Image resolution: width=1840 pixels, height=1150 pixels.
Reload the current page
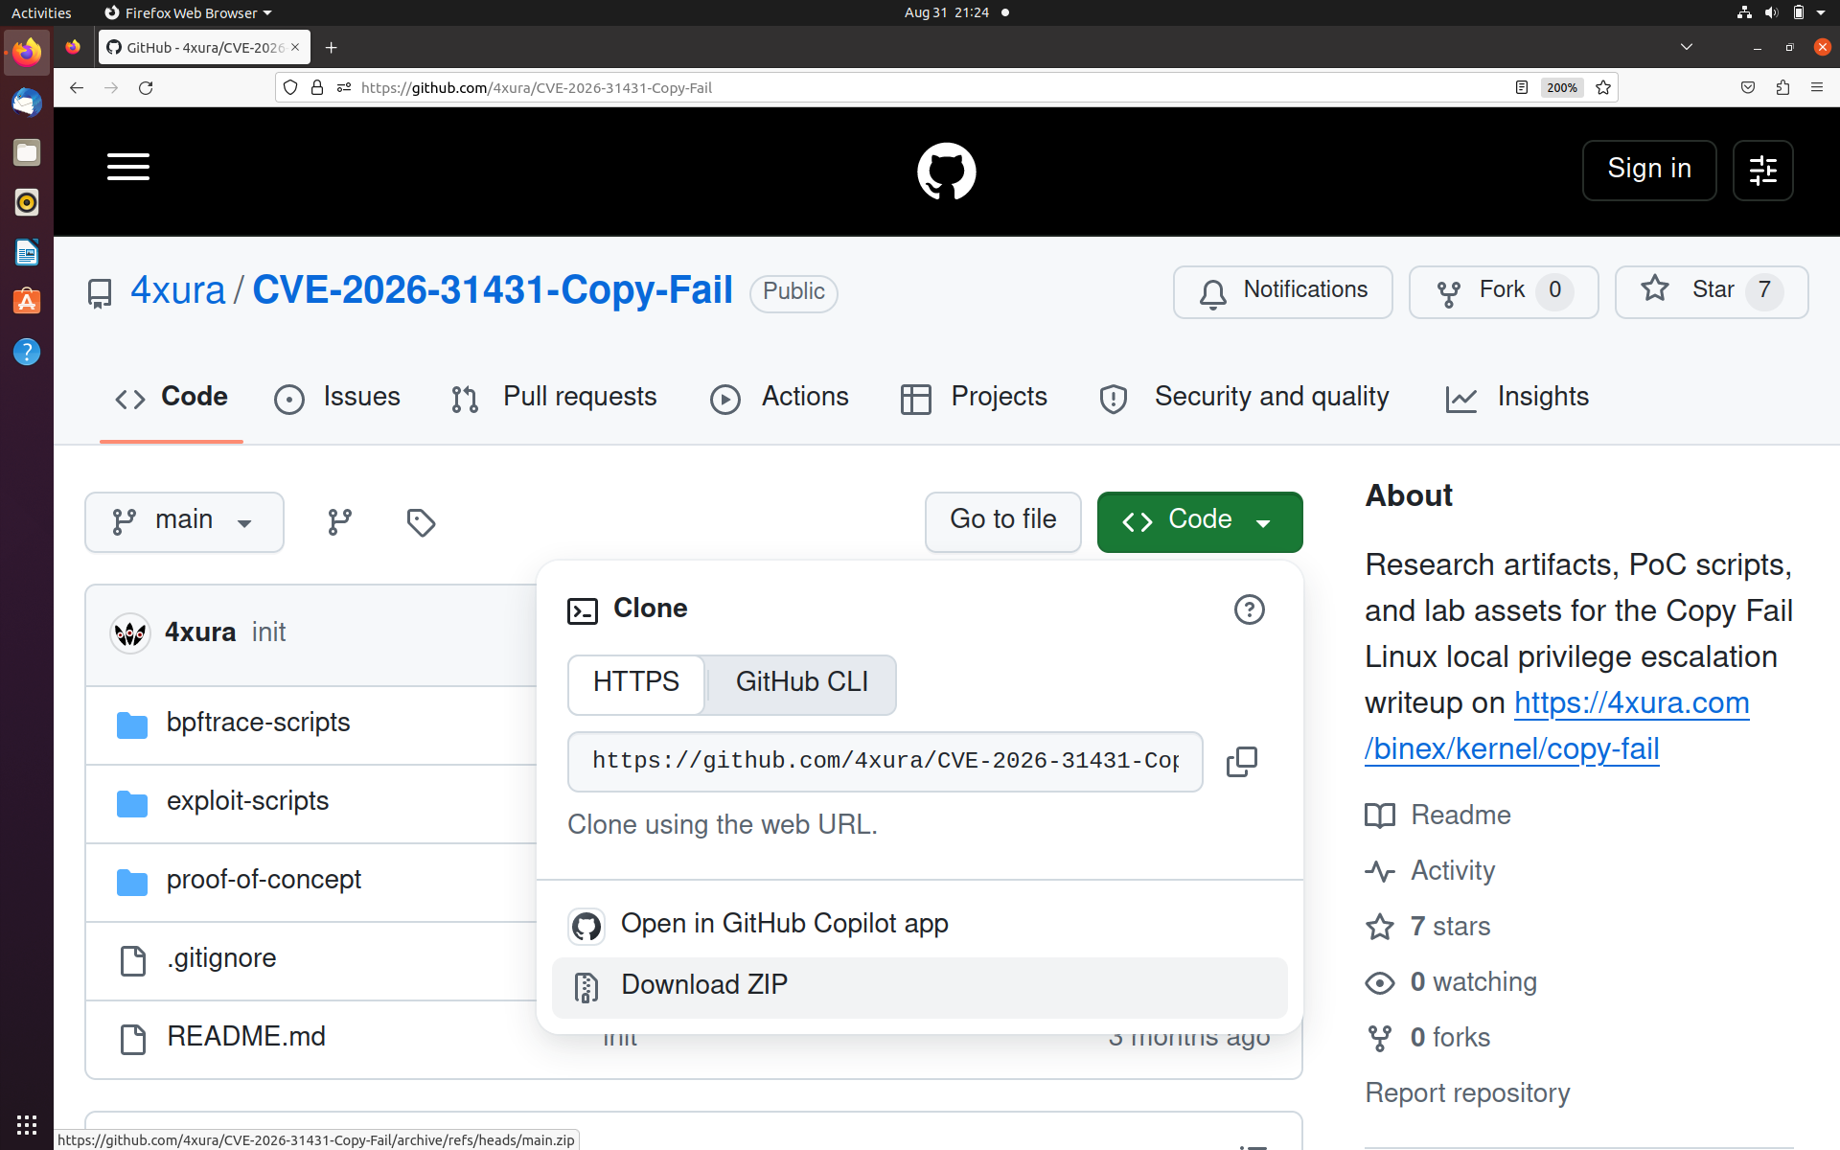pos(146,88)
